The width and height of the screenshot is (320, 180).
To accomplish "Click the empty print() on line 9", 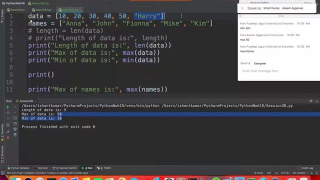I will coord(41,75).
